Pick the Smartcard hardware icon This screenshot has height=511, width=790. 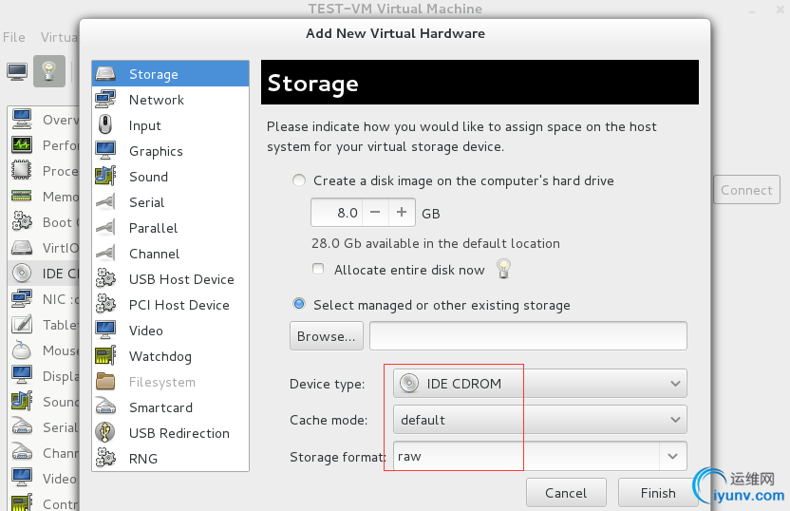pos(105,407)
